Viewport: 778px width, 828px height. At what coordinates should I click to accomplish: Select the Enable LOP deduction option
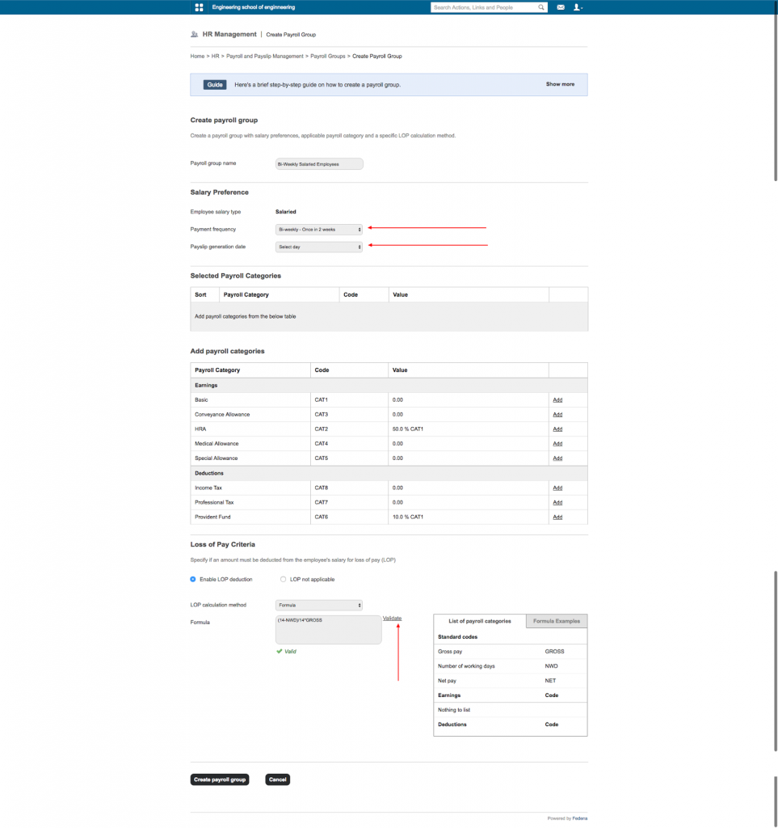point(192,579)
